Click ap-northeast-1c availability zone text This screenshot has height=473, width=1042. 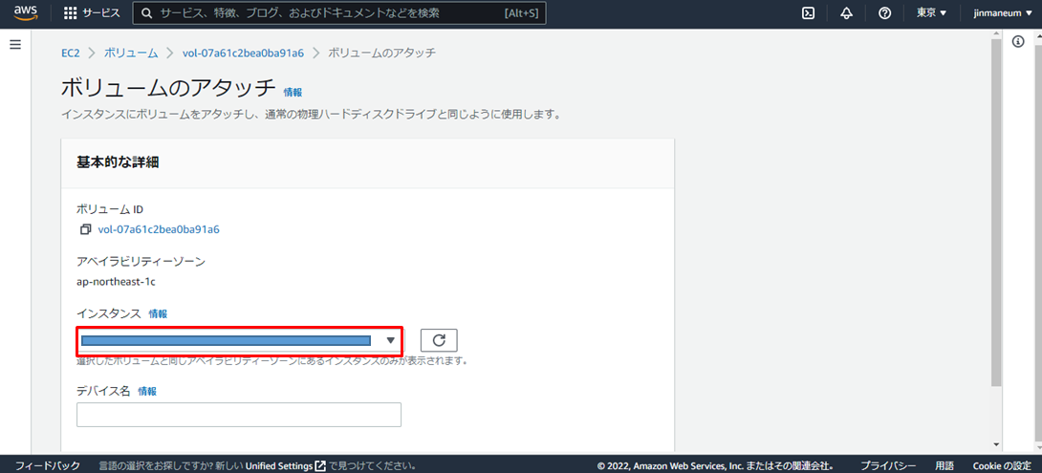[x=117, y=281]
